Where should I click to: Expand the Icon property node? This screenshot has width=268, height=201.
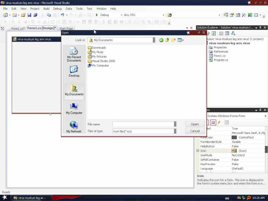198,151
